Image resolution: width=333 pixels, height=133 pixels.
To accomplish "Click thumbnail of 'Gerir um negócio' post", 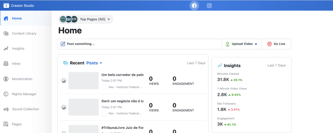I will pos(84,107).
